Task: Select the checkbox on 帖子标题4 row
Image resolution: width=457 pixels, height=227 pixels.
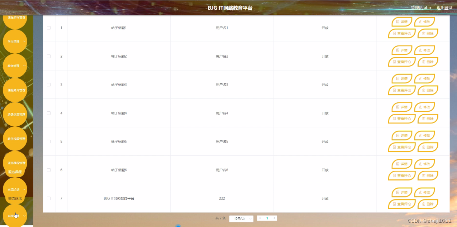Action: pos(49,113)
